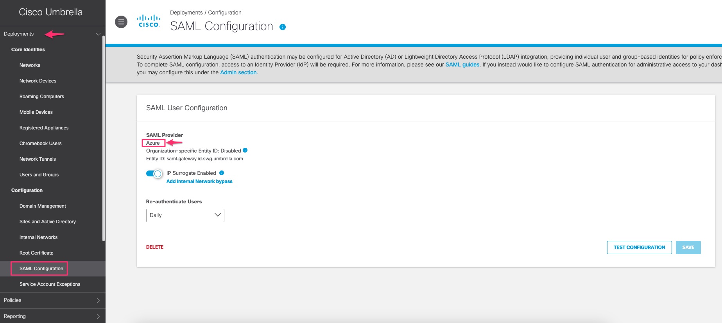Open Network Tunnels page
Image resolution: width=722 pixels, height=323 pixels.
pos(38,159)
